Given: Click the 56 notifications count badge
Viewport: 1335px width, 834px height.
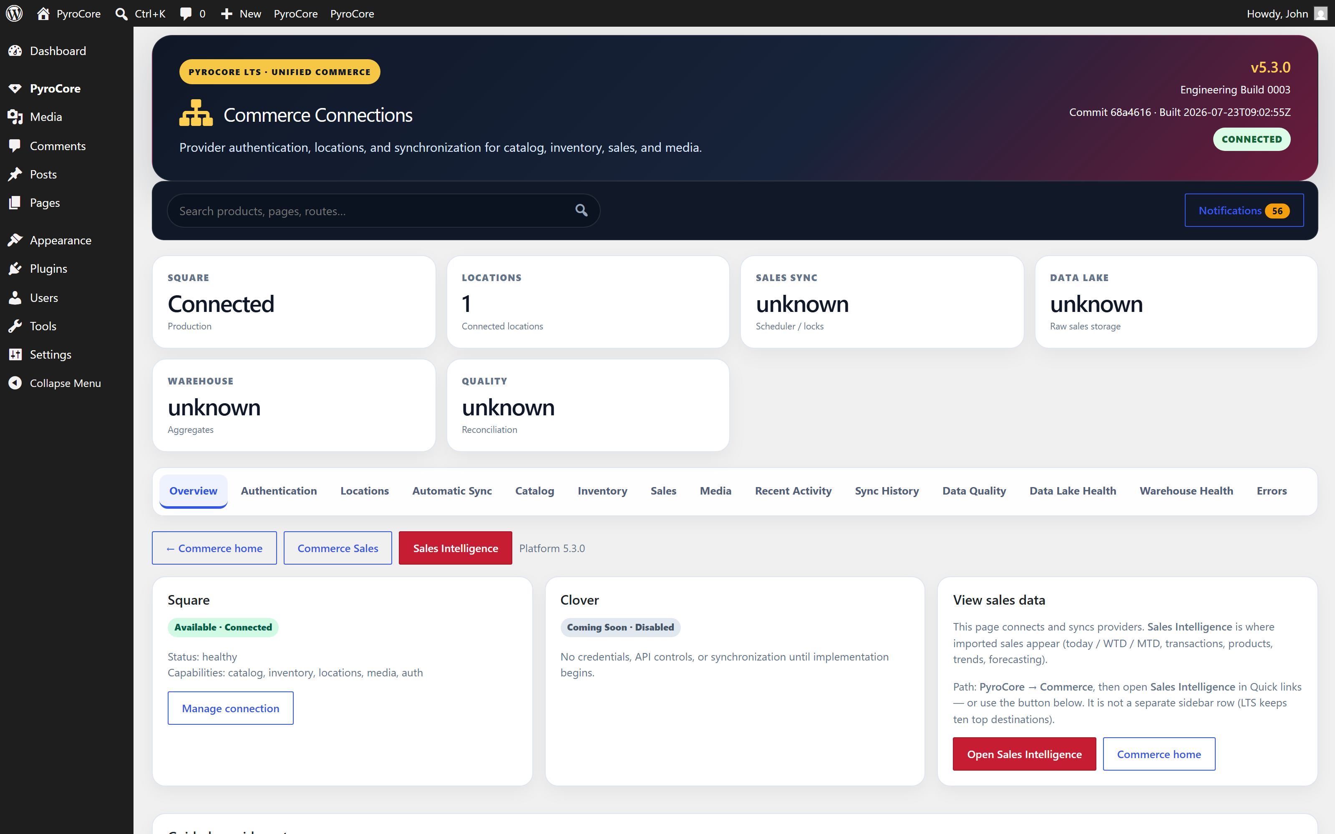Looking at the screenshot, I should pos(1277,211).
